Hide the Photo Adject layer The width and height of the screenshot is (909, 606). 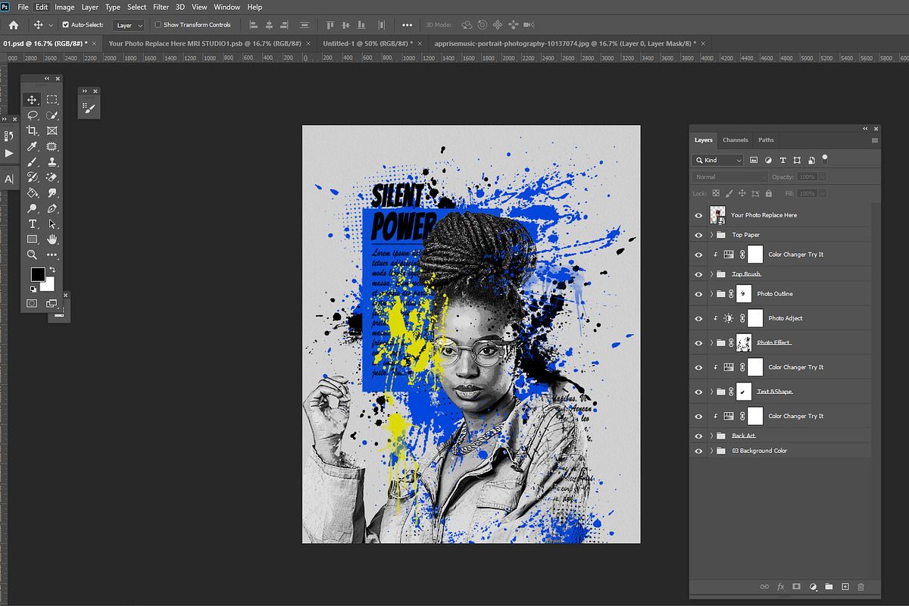coord(698,318)
